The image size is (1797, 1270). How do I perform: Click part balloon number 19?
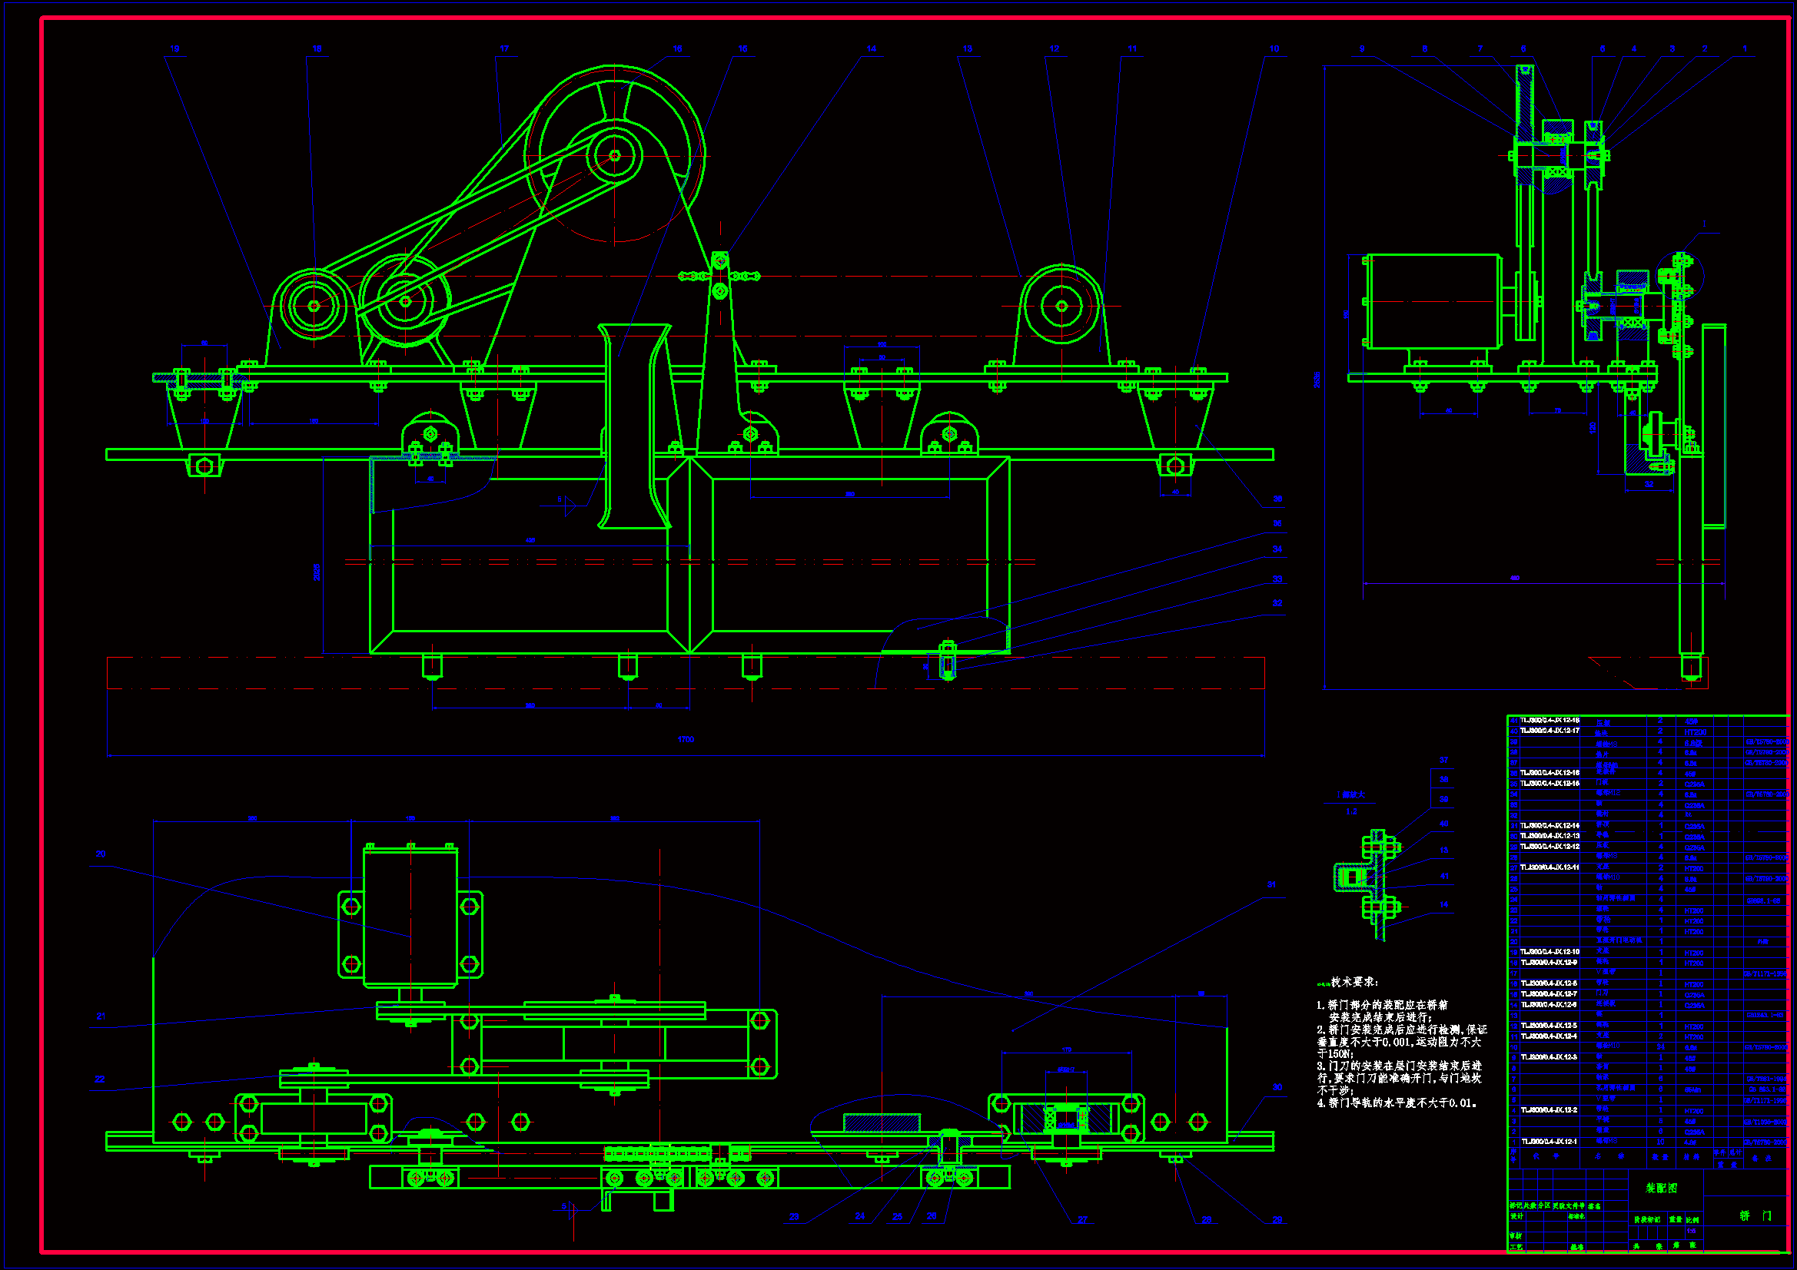point(174,48)
